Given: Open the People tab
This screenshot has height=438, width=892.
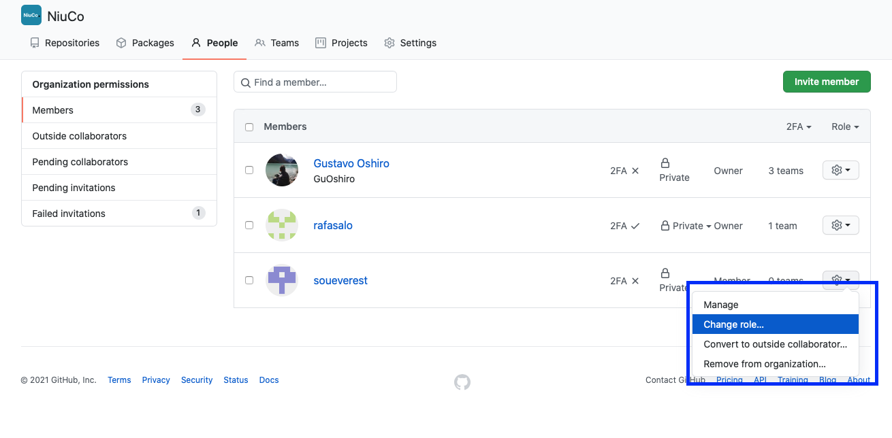Looking at the screenshot, I should 214,43.
